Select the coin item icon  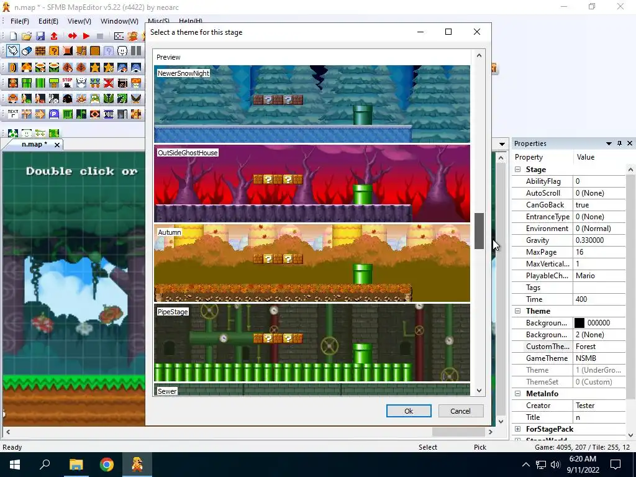[x=13, y=67]
